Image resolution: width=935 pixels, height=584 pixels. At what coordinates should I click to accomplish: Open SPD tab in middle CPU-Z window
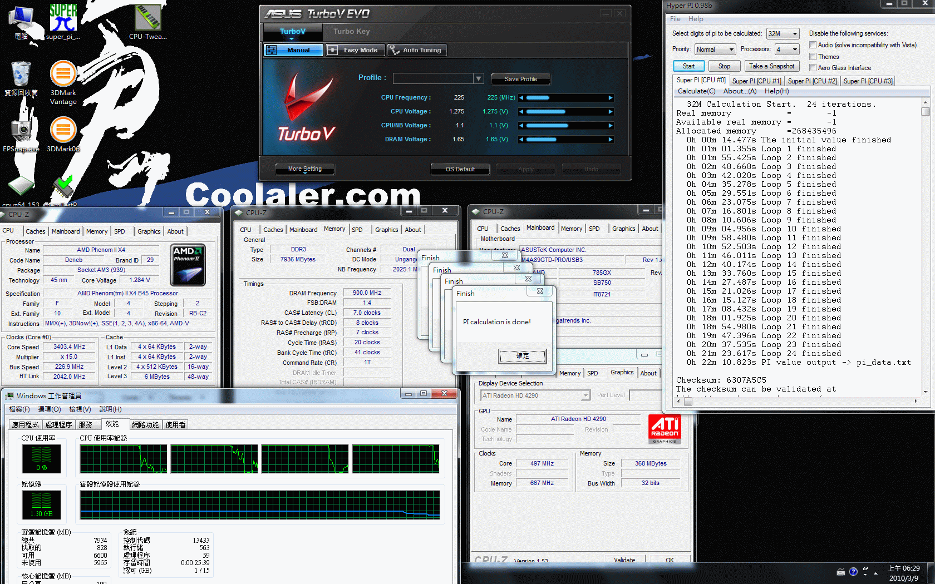(x=357, y=230)
